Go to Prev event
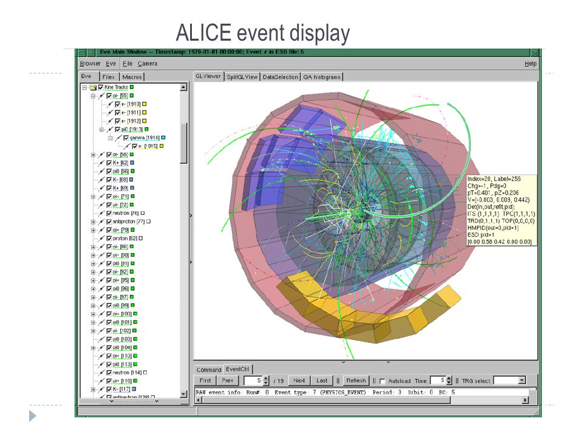 [x=228, y=381]
